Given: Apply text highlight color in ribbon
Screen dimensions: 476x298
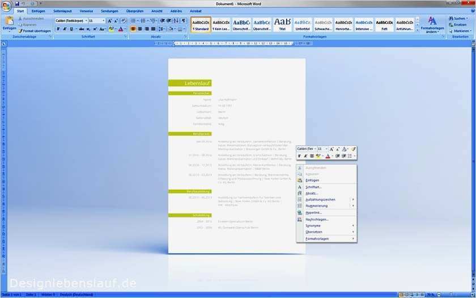Looking at the screenshot, I should pos(111,29).
